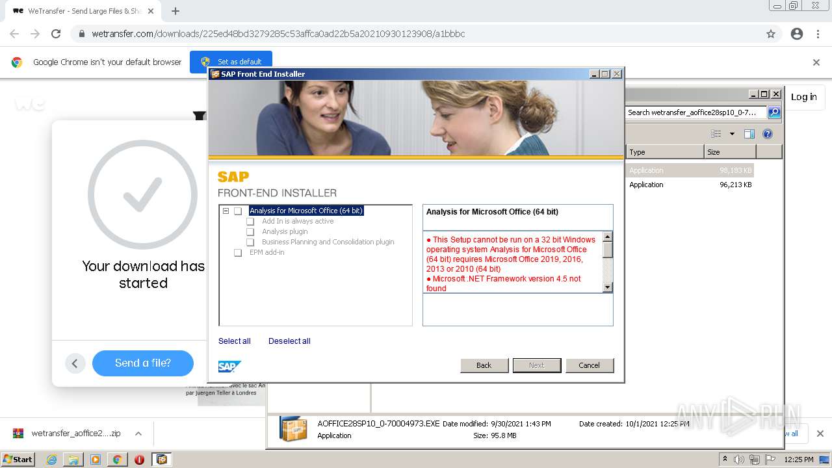The image size is (832, 468).
Task: Close the WeTransfer tab
Action: click(x=151, y=11)
